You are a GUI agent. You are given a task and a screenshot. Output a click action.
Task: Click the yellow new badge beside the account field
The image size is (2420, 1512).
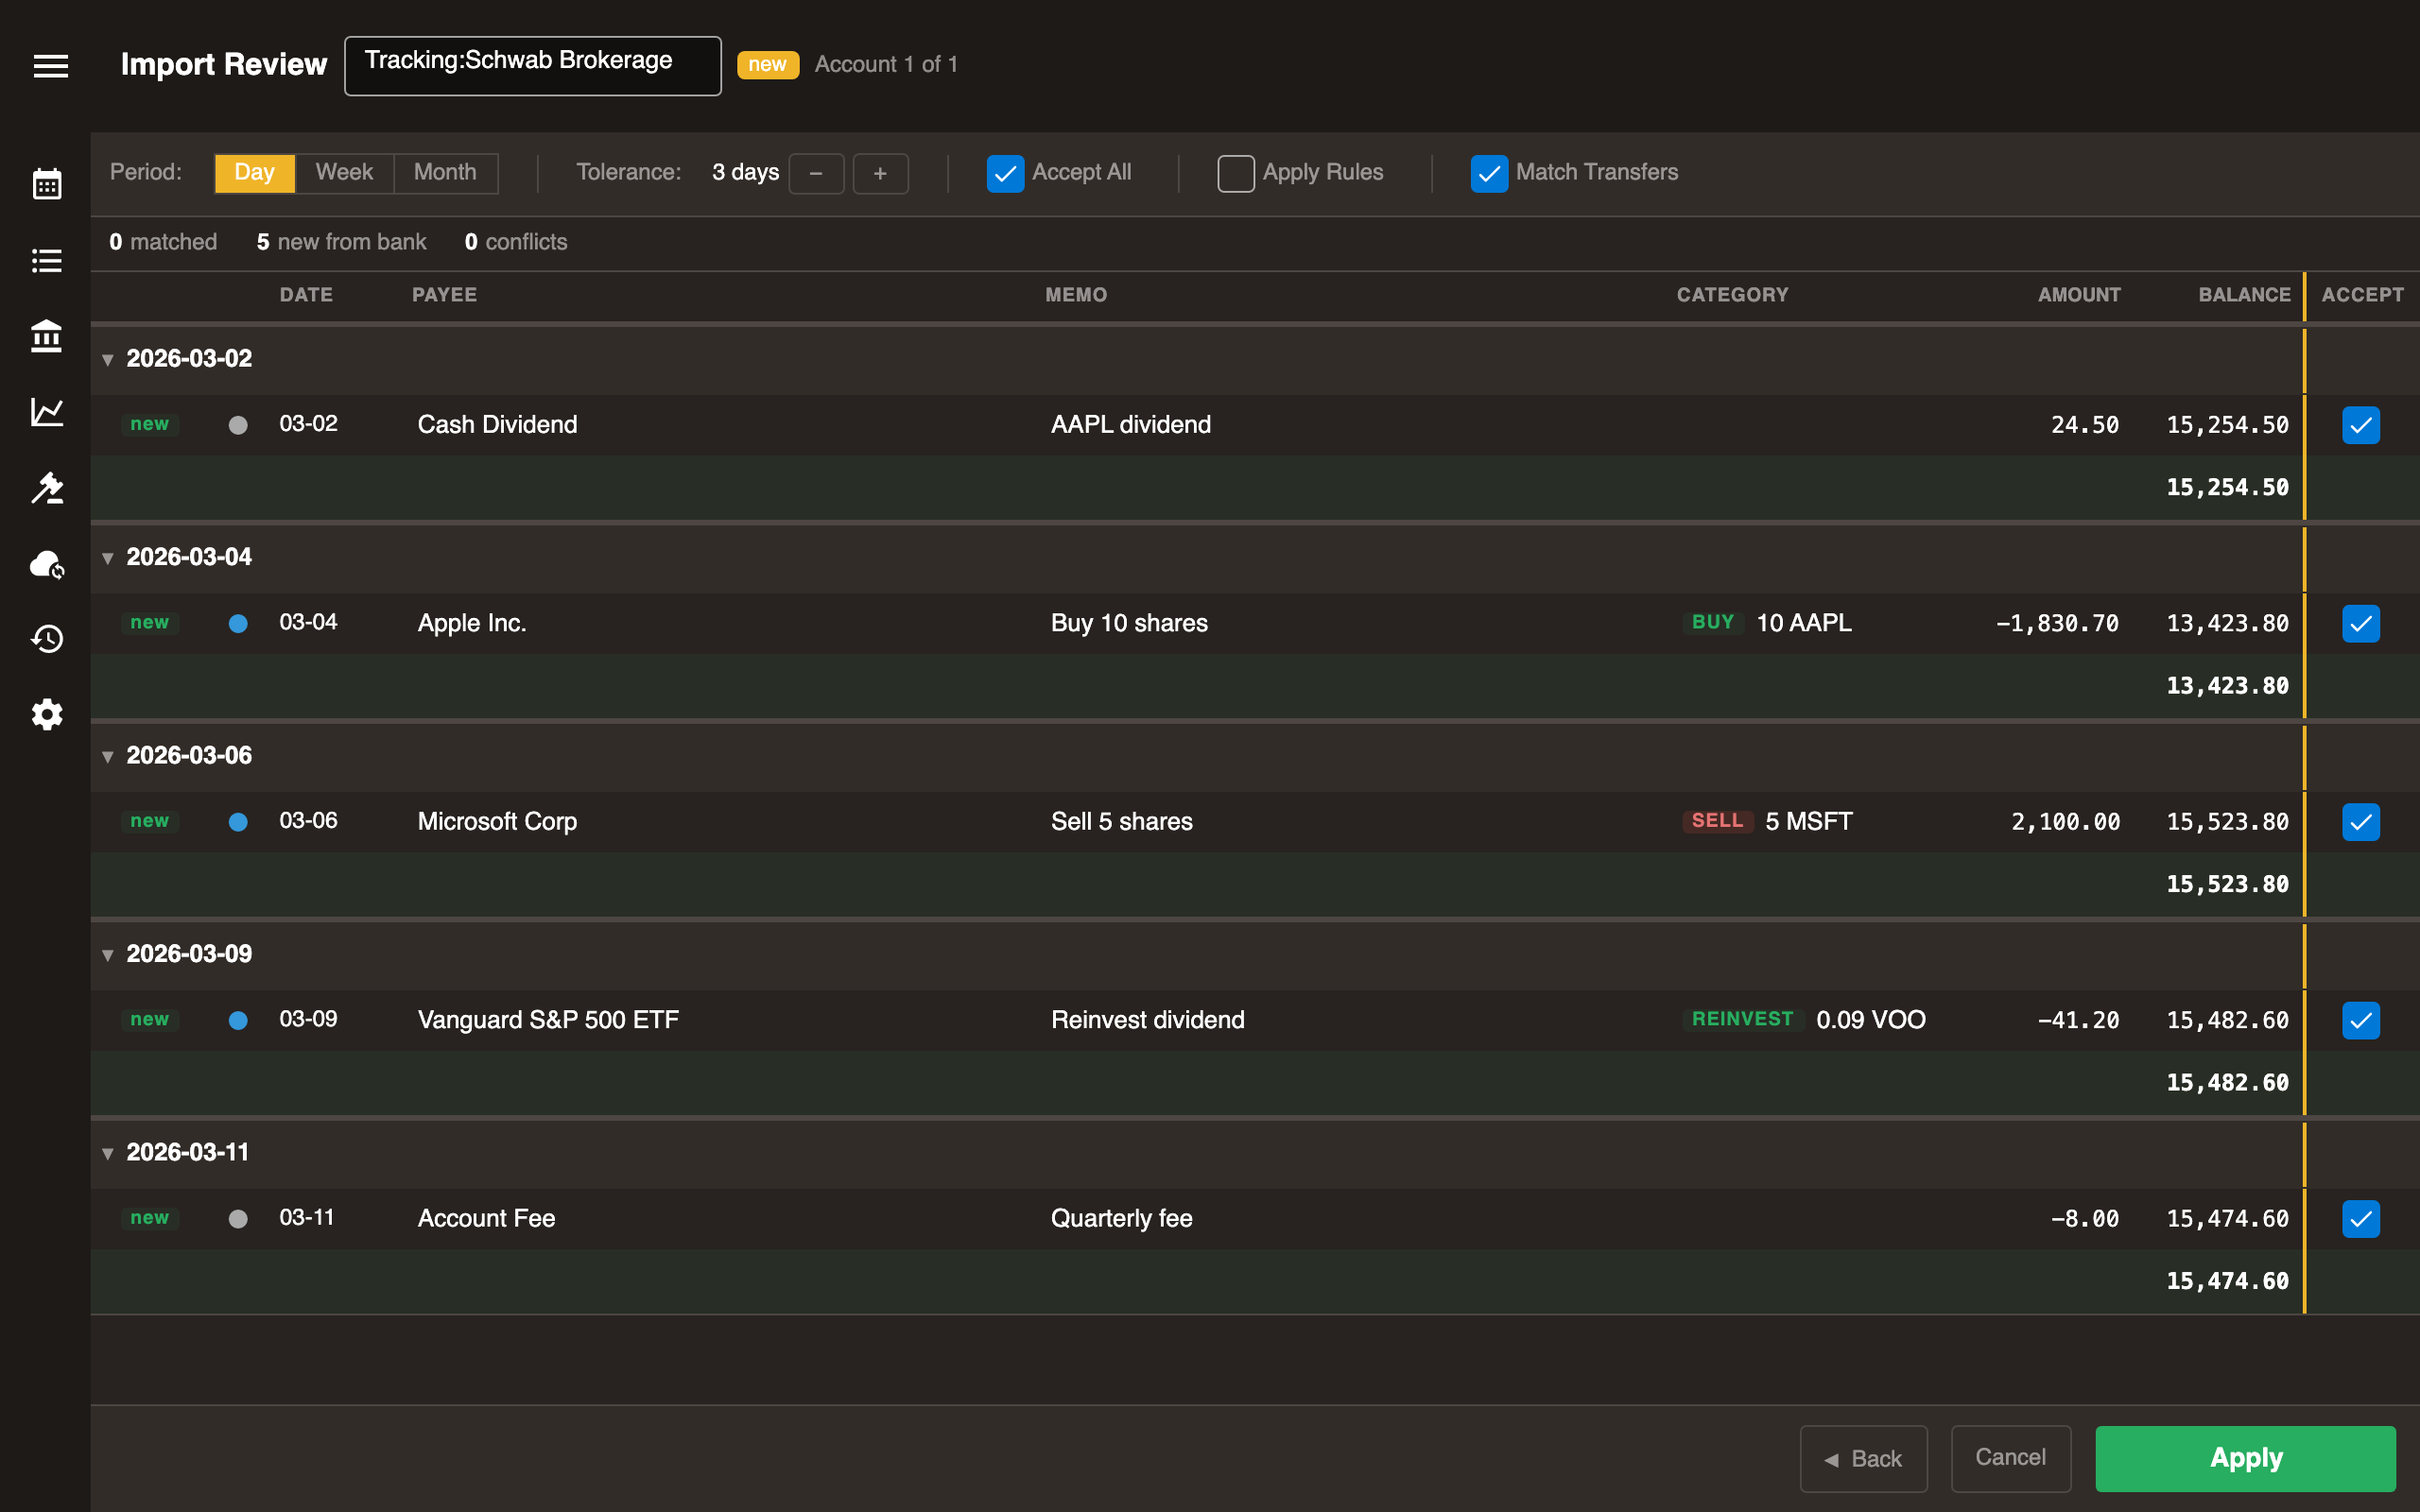click(768, 65)
